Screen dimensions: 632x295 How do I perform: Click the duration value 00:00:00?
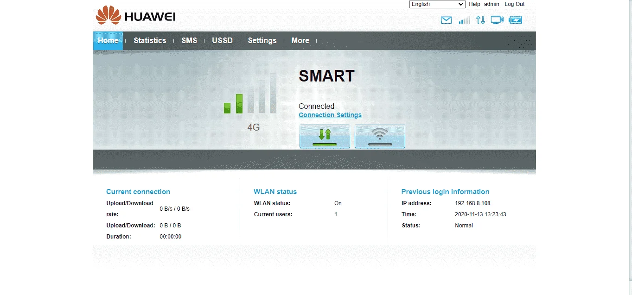coord(171,237)
